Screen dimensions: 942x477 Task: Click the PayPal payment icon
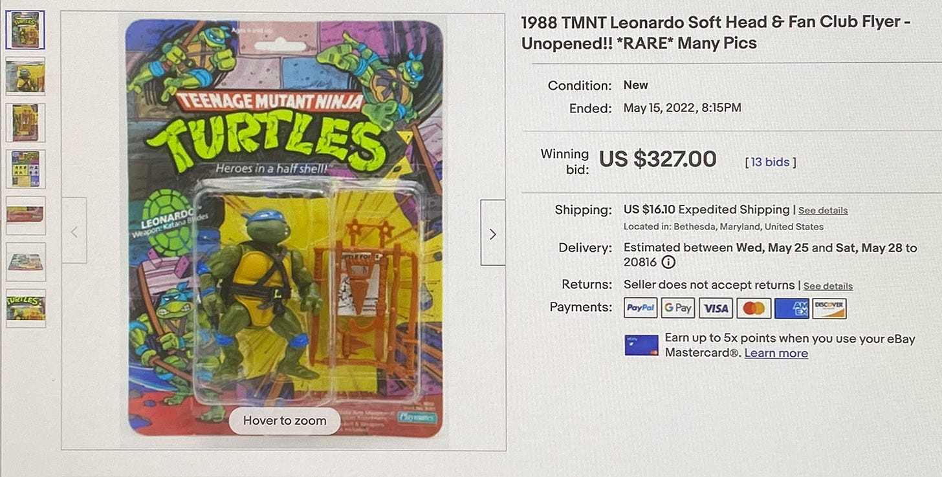tap(641, 308)
